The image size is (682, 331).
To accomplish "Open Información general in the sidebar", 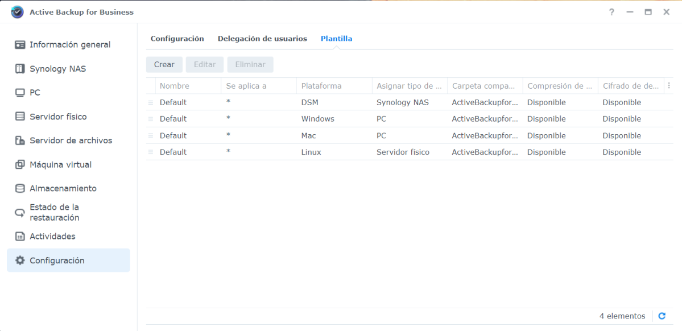I will (x=70, y=45).
